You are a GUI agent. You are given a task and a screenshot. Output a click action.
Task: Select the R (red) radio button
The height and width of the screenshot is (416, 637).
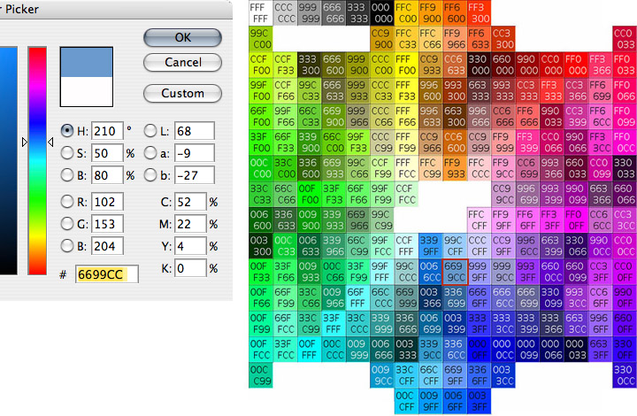67,200
